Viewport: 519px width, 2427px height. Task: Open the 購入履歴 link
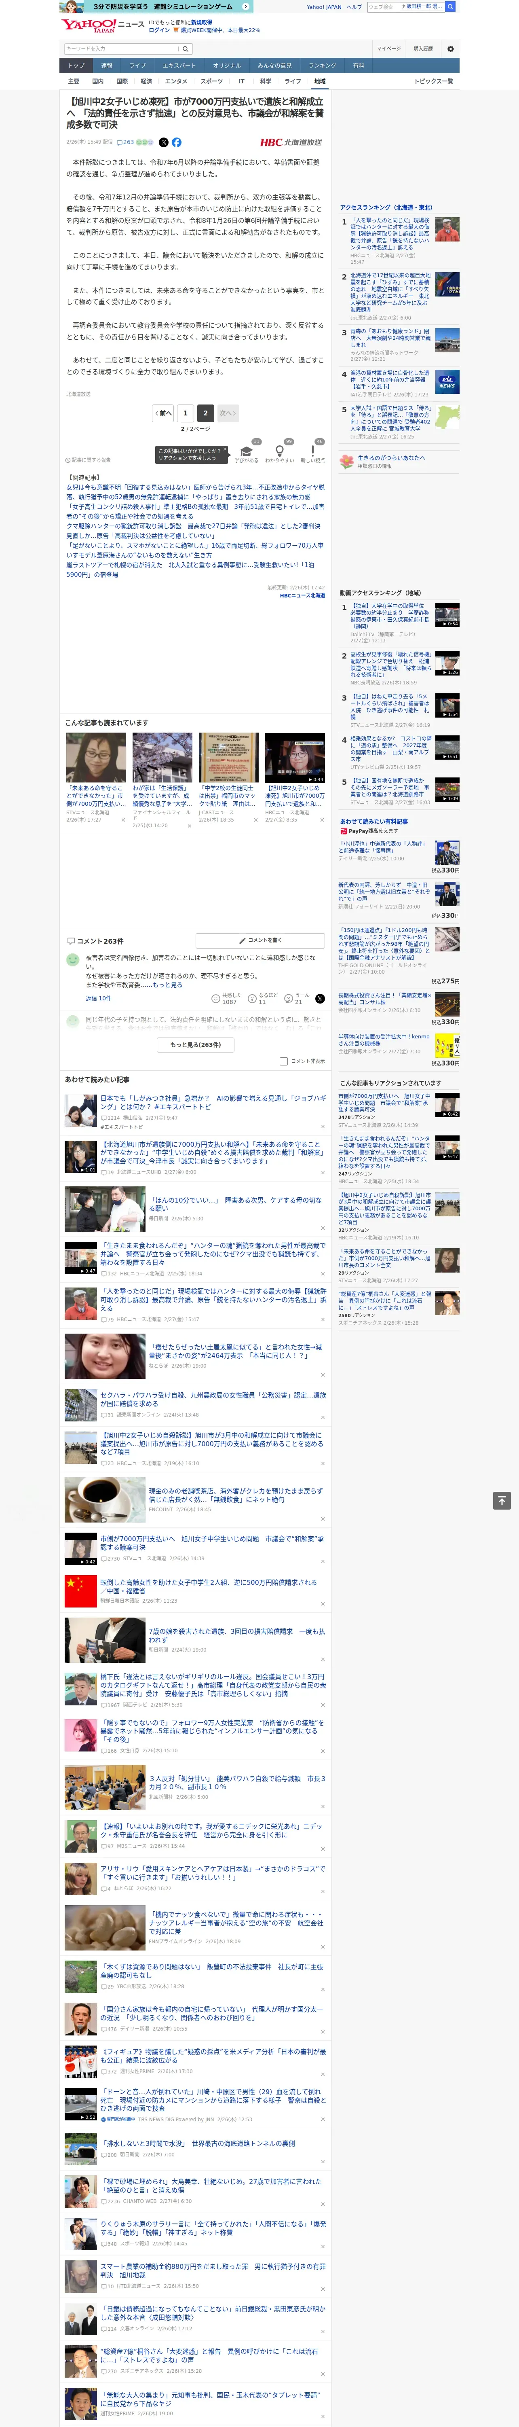click(x=423, y=48)
